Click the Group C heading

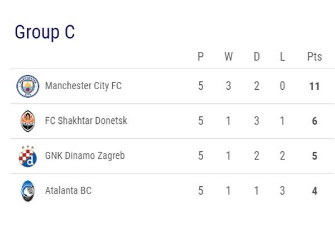[x=45, y=32]
